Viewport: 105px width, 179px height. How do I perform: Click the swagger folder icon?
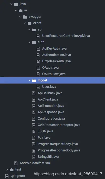click(x=25, y=17)
